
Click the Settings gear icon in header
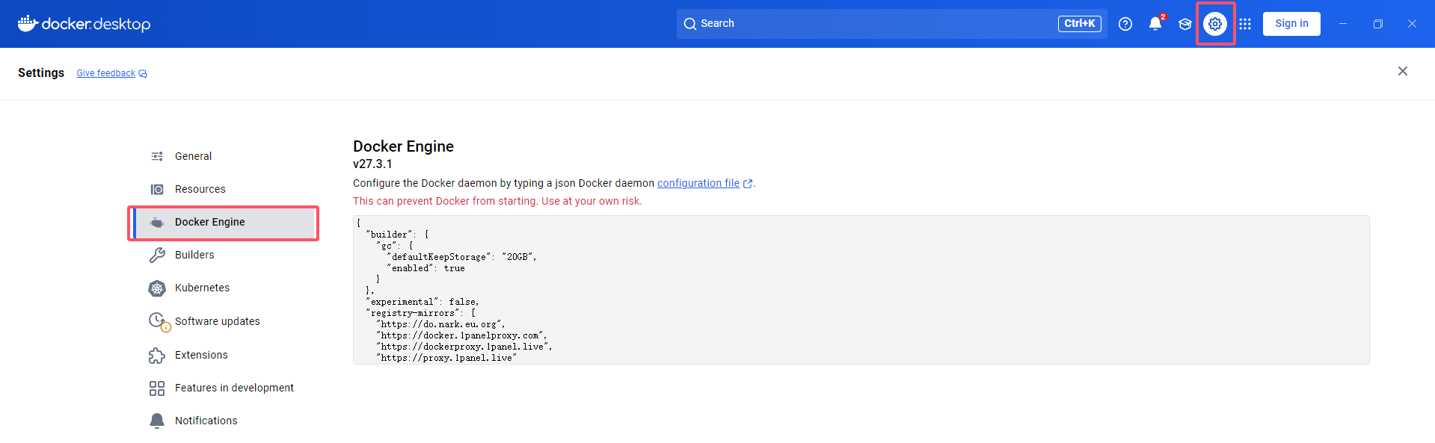(1215, 24)
